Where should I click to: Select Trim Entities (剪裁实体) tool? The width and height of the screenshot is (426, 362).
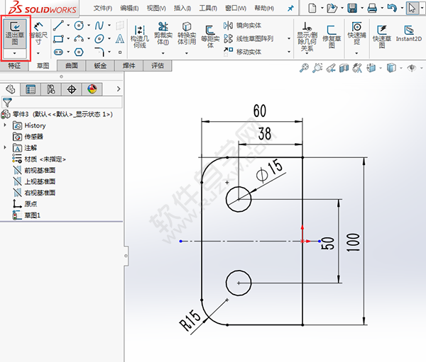click(163, 33)
